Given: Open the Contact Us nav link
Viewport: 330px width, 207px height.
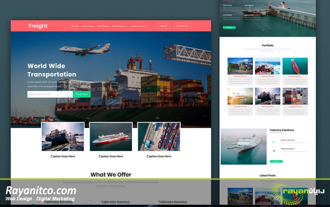Looking at the screenshot, I should click(139, 26).
